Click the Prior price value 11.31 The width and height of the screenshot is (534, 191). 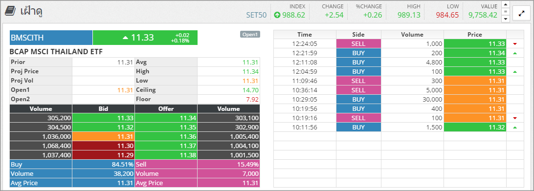click(125, 63)
